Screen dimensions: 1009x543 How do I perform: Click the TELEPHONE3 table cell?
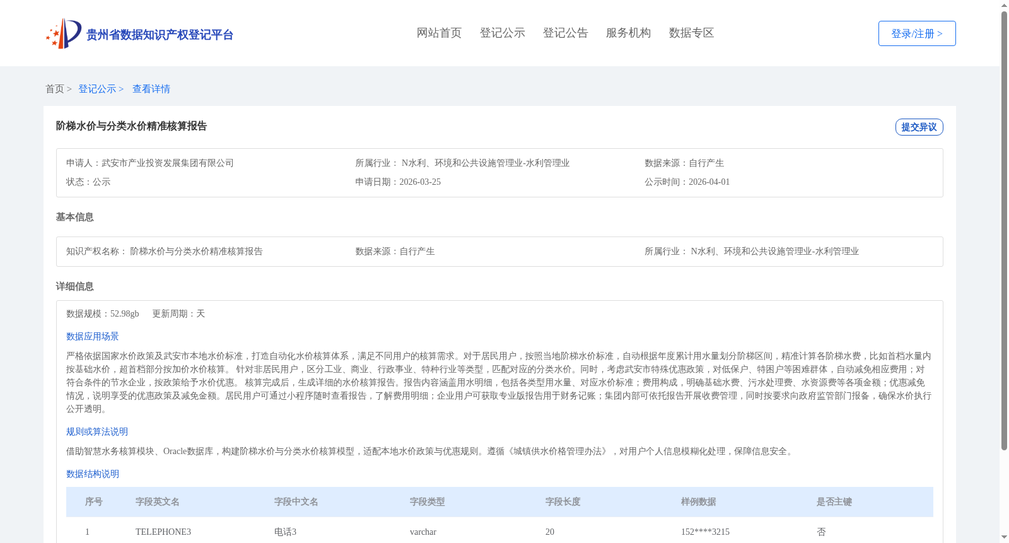[163, 532]
